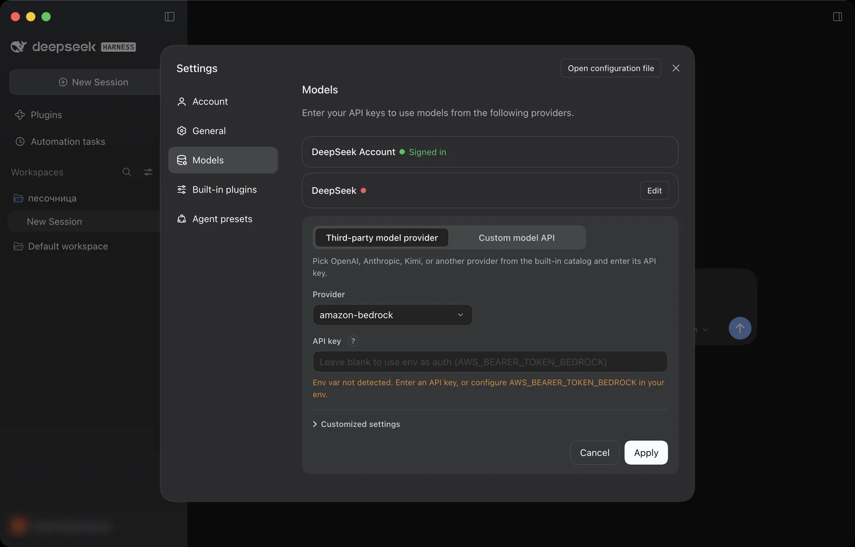Open New Session under песочница
This screenshot has width=855, height=547.
(55, 221)
